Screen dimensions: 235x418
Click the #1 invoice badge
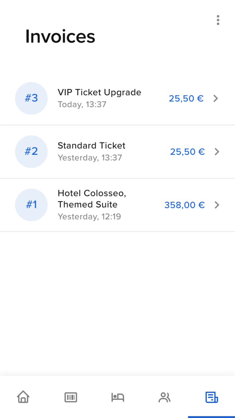click(x=31, y=205)
